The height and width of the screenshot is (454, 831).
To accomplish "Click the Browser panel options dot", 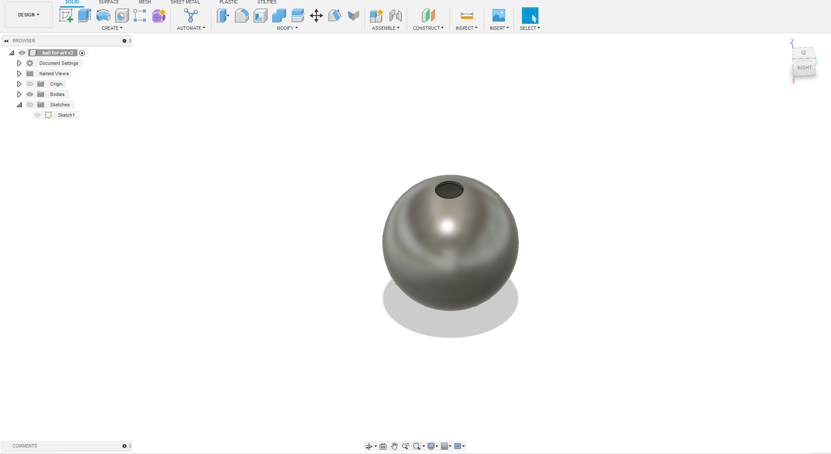I will coord(124,41).
